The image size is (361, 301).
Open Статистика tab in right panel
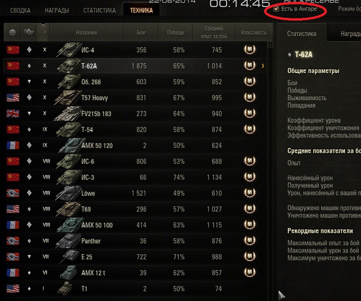click(x=302, y=34)
